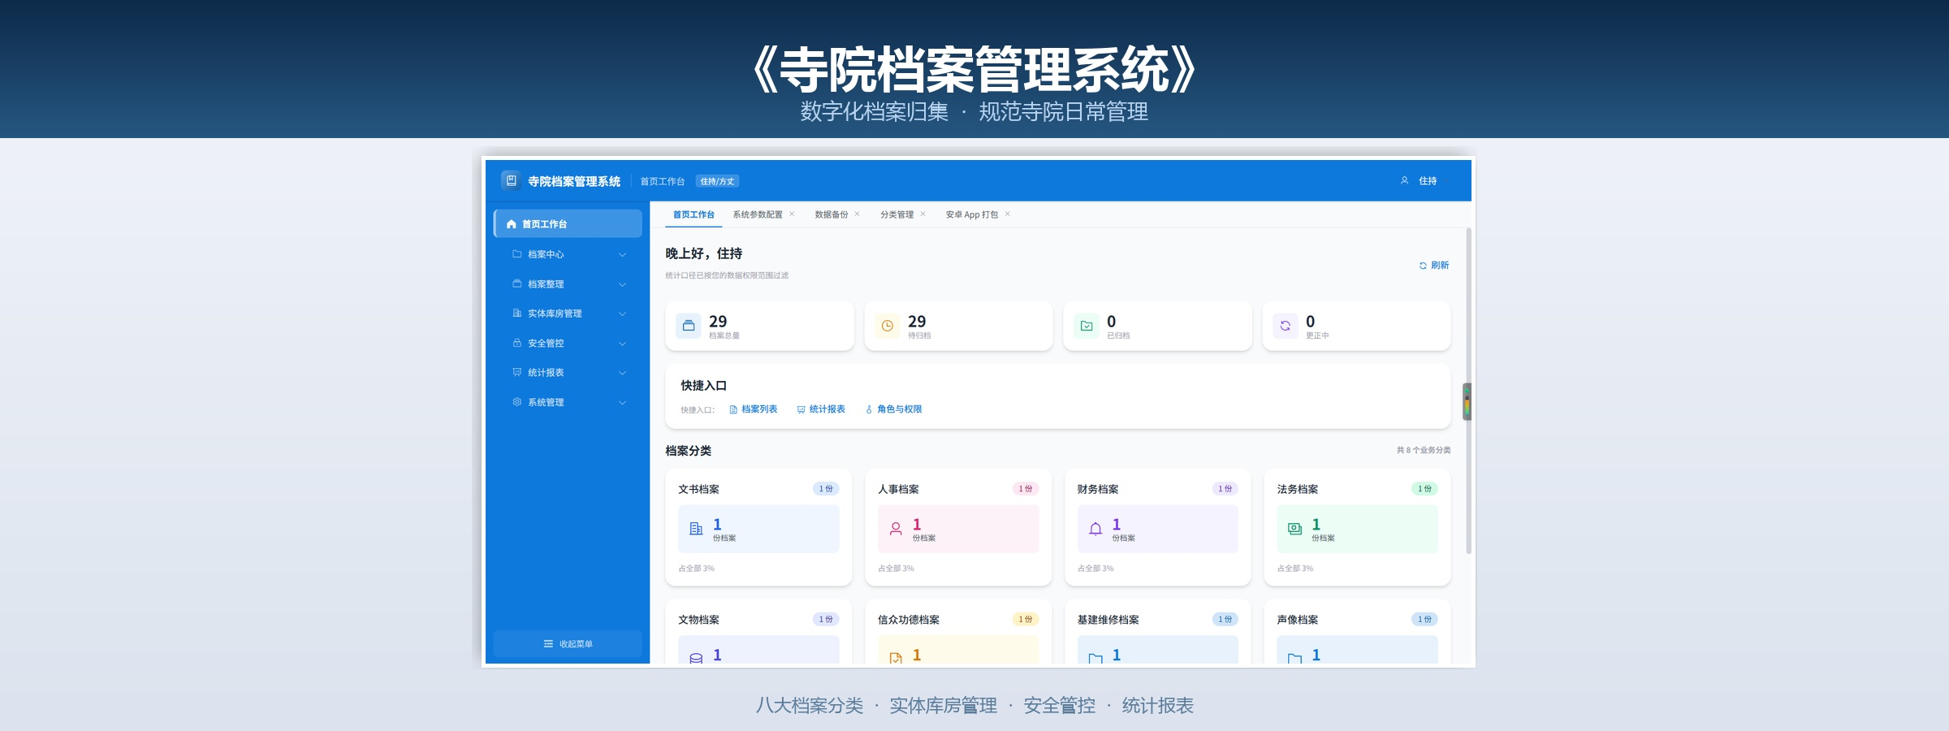The width and height of the screenshot is (1949, 731).
Task: Click the refresh icon next to 刷新
Action: 1423,266
